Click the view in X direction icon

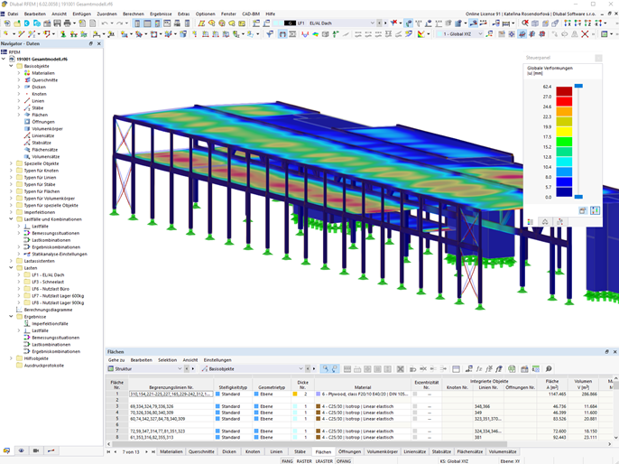[x=568, y=23]
